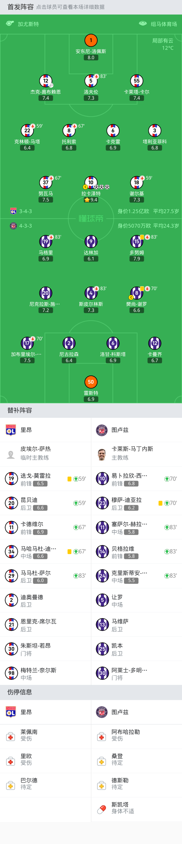The height and width of the screenshot is (844, 182).
Task: Select goalkeeper 安东尼-洛佩斯's orange number 1 badge
Action: (x=91, y=40)
